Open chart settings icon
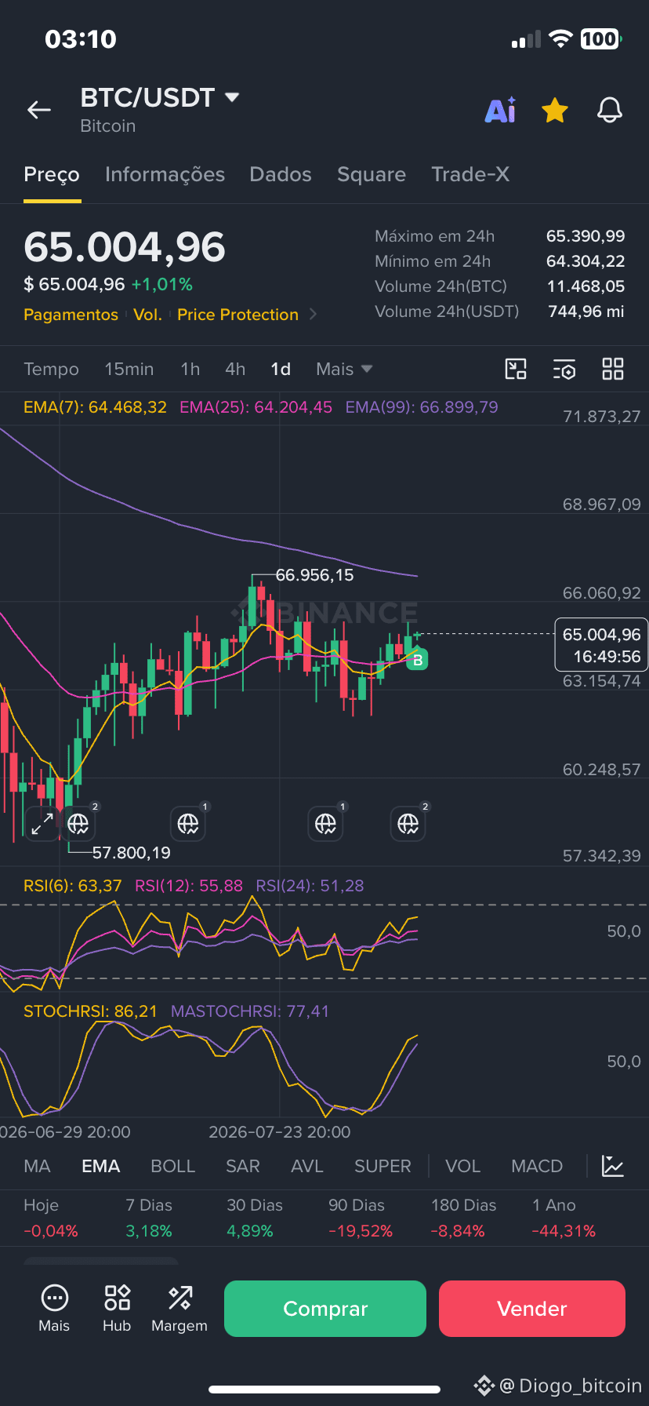This screenshot has width=649, height=1406. tap(564, 369)
